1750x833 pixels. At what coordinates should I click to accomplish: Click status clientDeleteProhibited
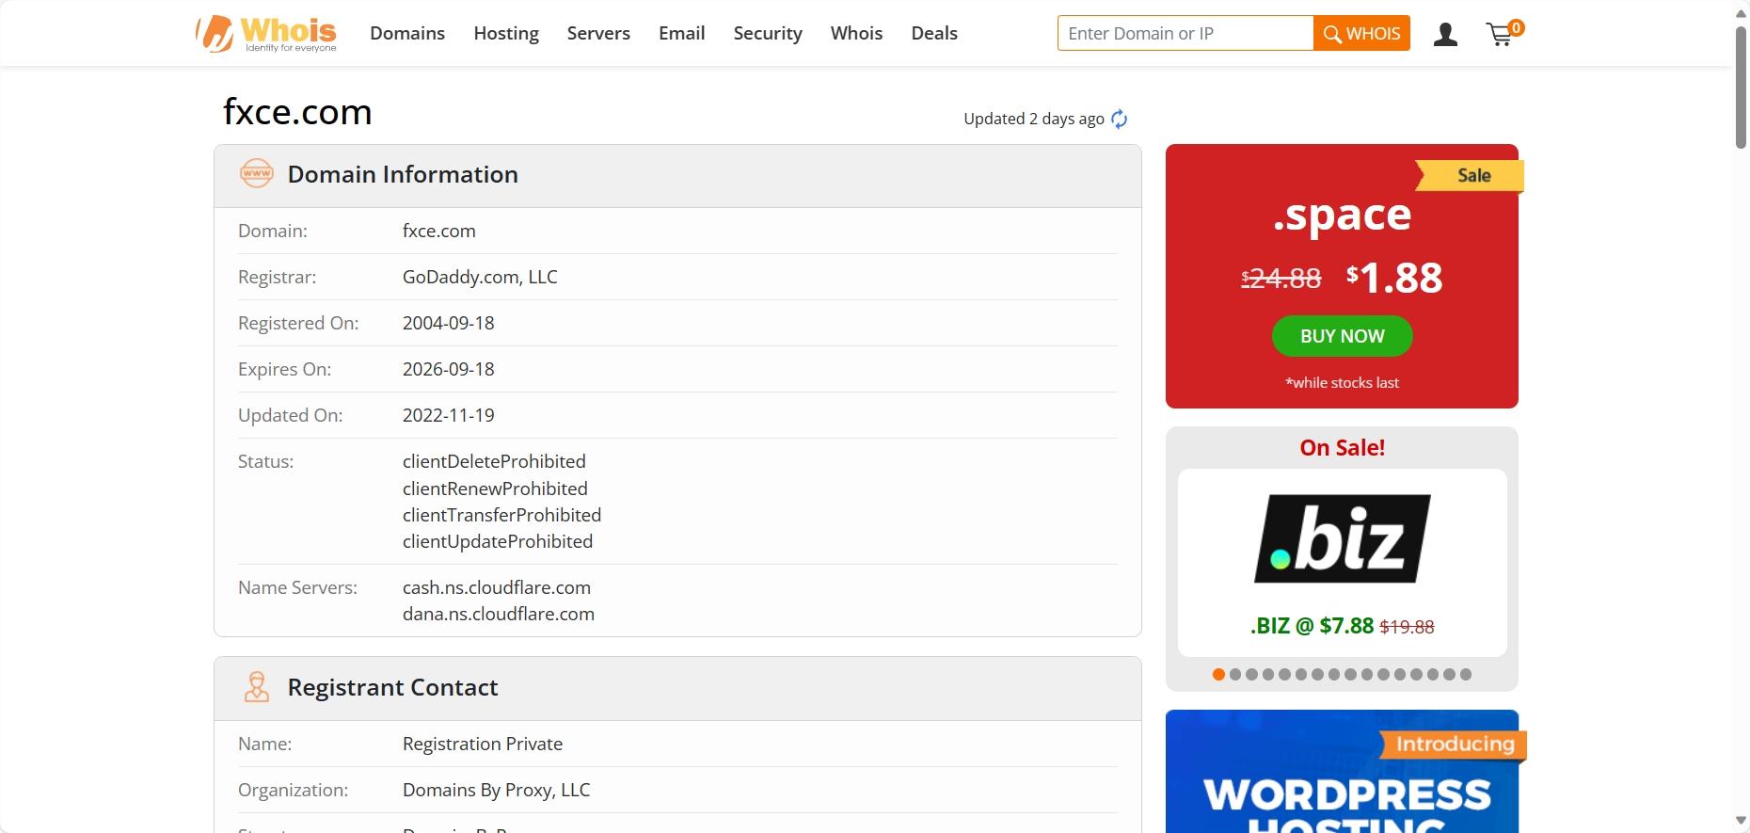click(494, 461)
